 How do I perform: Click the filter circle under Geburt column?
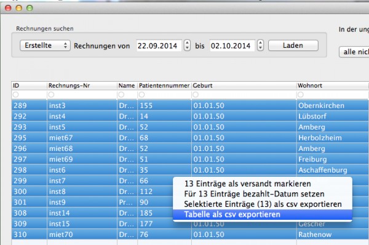tap(196, 95)
